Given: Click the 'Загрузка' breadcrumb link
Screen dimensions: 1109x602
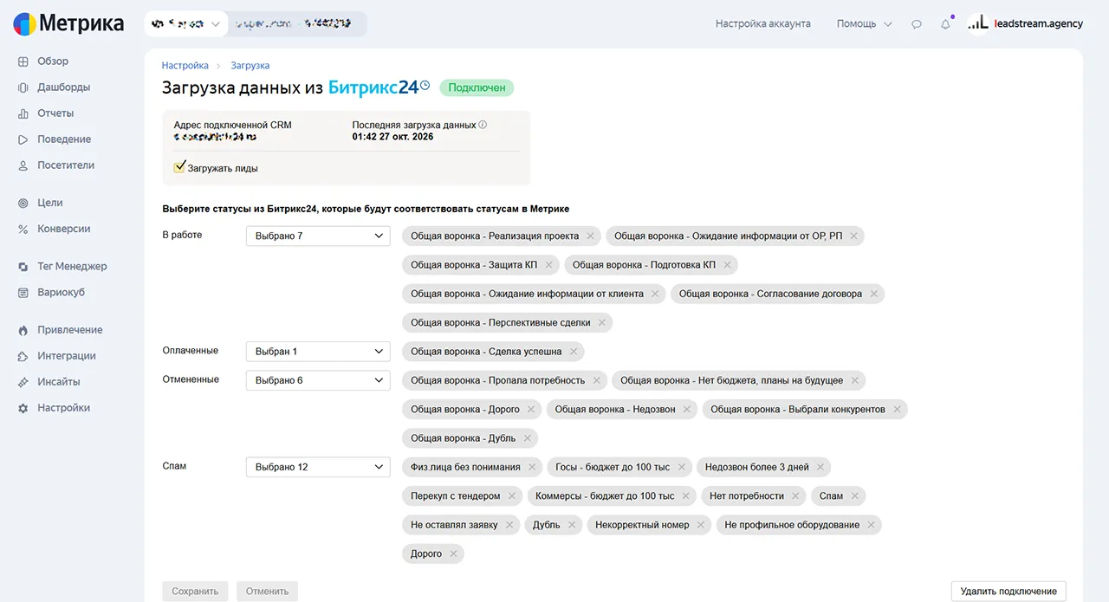Looking at the screenshot, I should coord(250,66).
